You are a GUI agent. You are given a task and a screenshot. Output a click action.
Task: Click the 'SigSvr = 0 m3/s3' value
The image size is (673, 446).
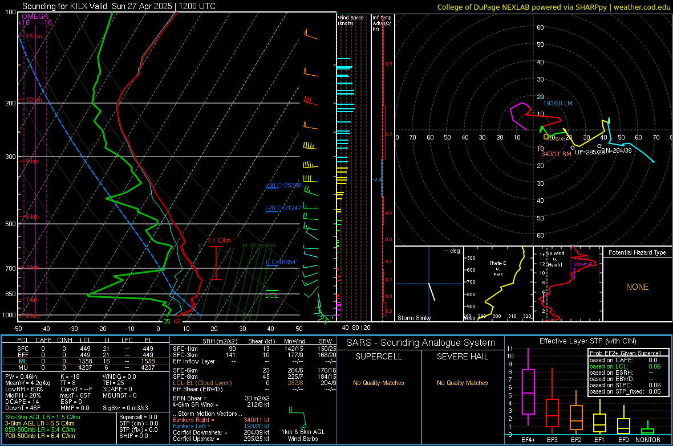(x=125, y=408)
